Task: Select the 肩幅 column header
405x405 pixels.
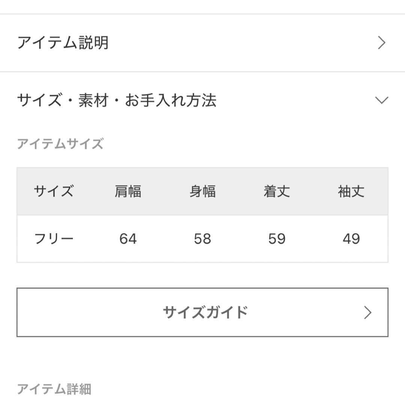Action: point(128,192)
